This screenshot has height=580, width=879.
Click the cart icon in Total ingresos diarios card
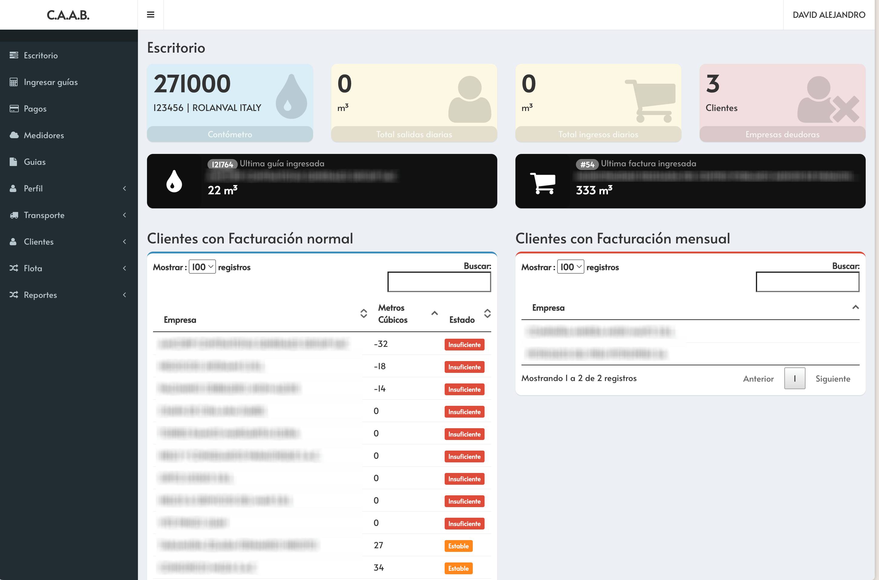650,101
